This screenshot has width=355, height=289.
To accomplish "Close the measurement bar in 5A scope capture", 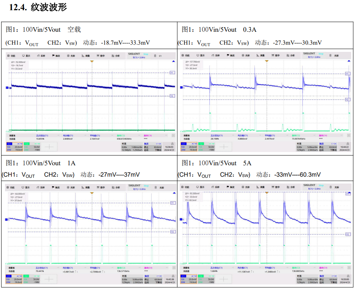I will [x=349, y=268].
